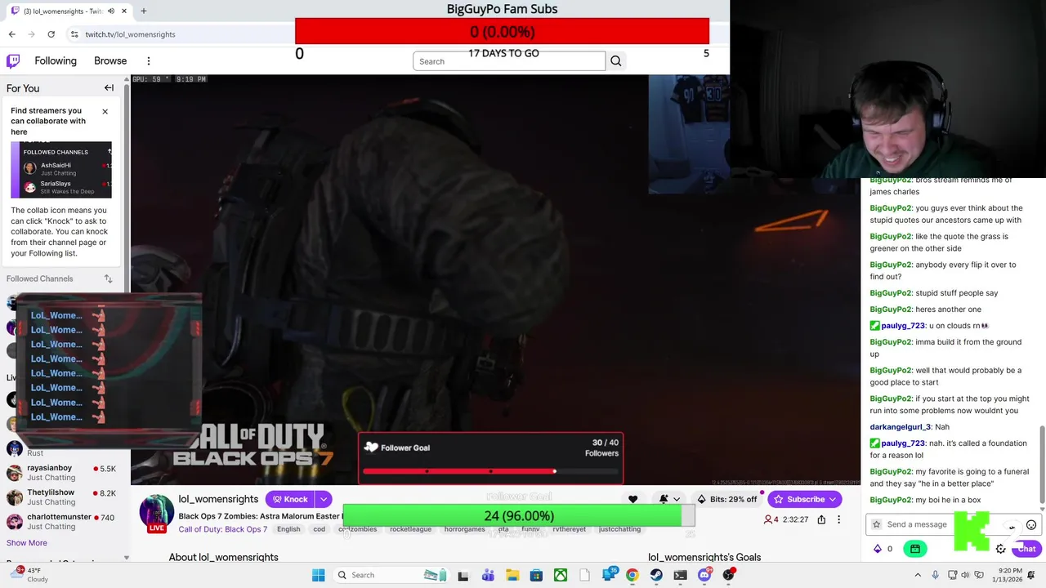Open Microsoft Teams in taskbar
The height and width of the screenshot is (588, 1046).
[488, 575]
